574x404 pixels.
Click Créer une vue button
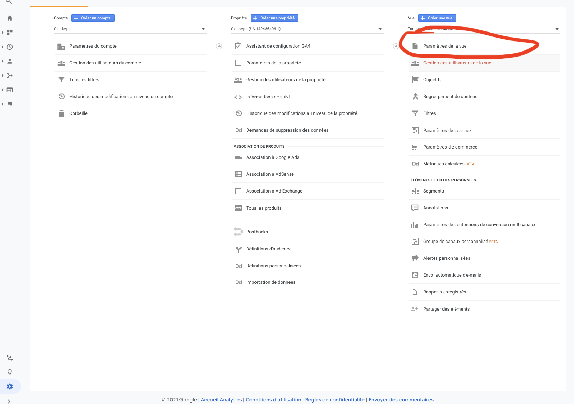[x=437, y=18]
